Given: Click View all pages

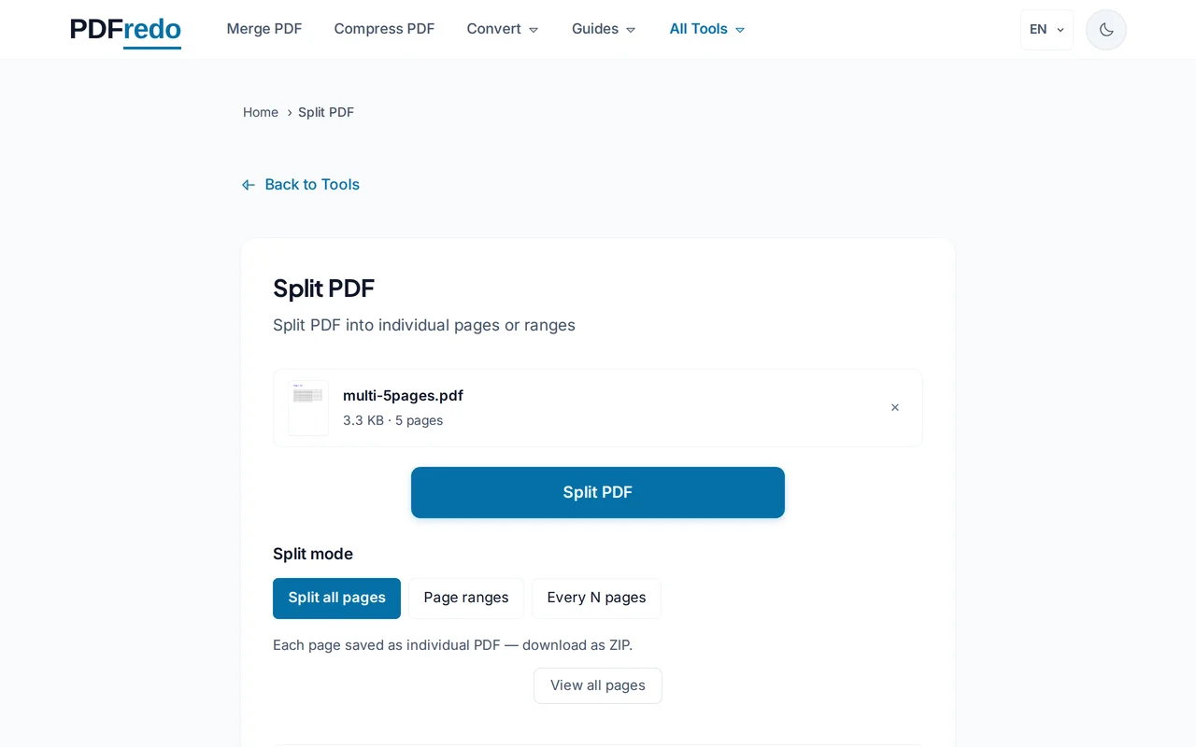Looking at the screenshot, I should pos(597,685).
